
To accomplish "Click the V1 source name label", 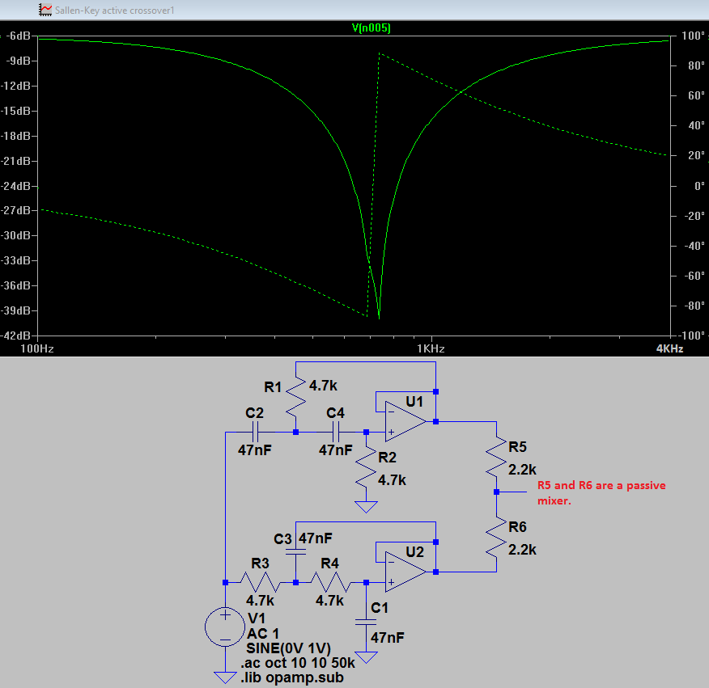I will 257,618.
